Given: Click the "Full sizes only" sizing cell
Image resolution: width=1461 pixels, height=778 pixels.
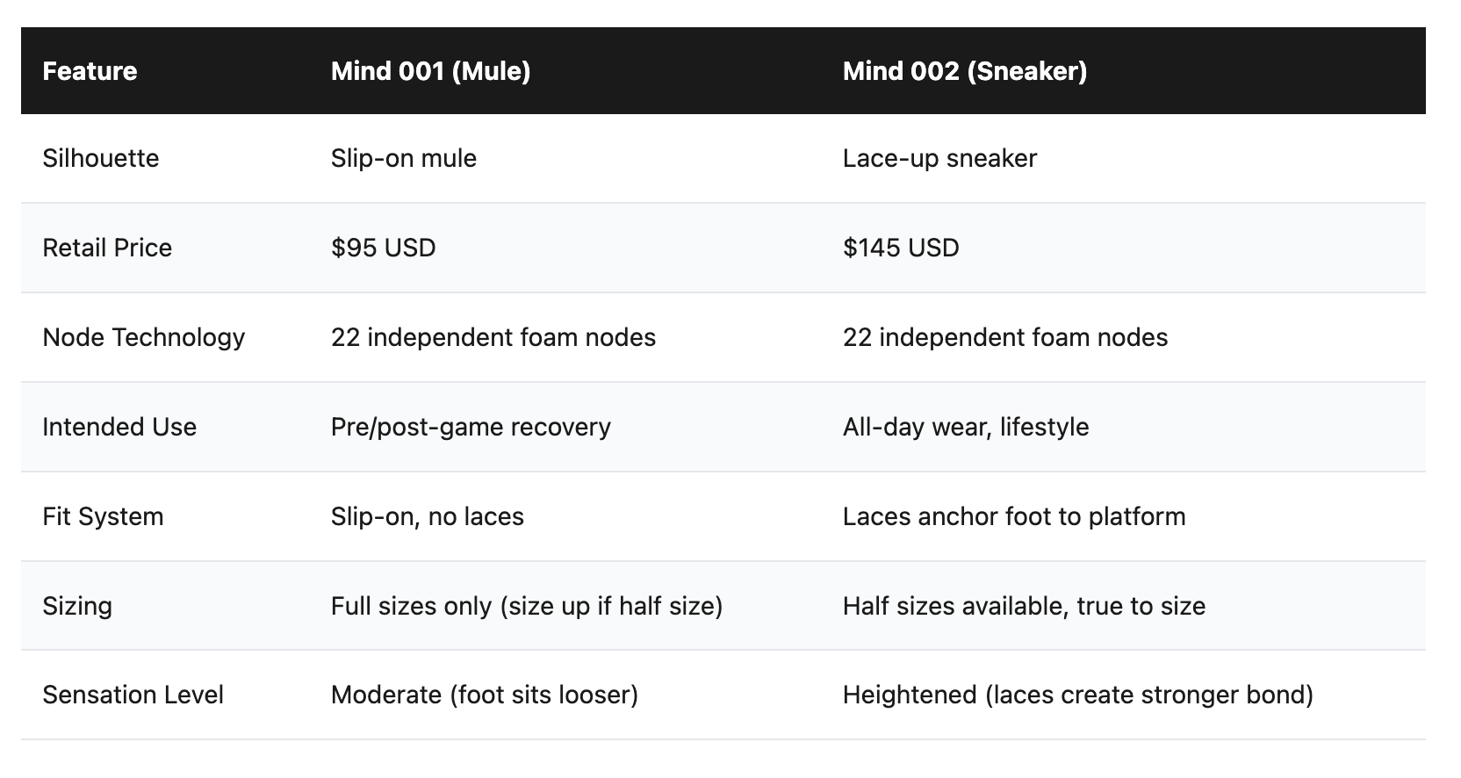Looking at the screenshot, I should [x=526, y=606].
